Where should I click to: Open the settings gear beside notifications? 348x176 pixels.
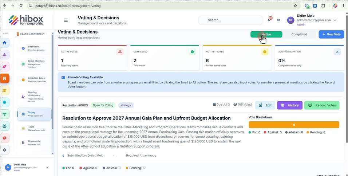pyautogui.click(x=278, y=20)
